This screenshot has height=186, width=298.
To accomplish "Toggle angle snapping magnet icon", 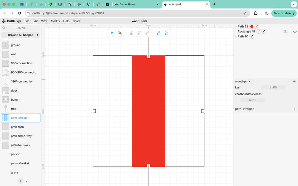I will pyautogui.click(x=166, y=33).
